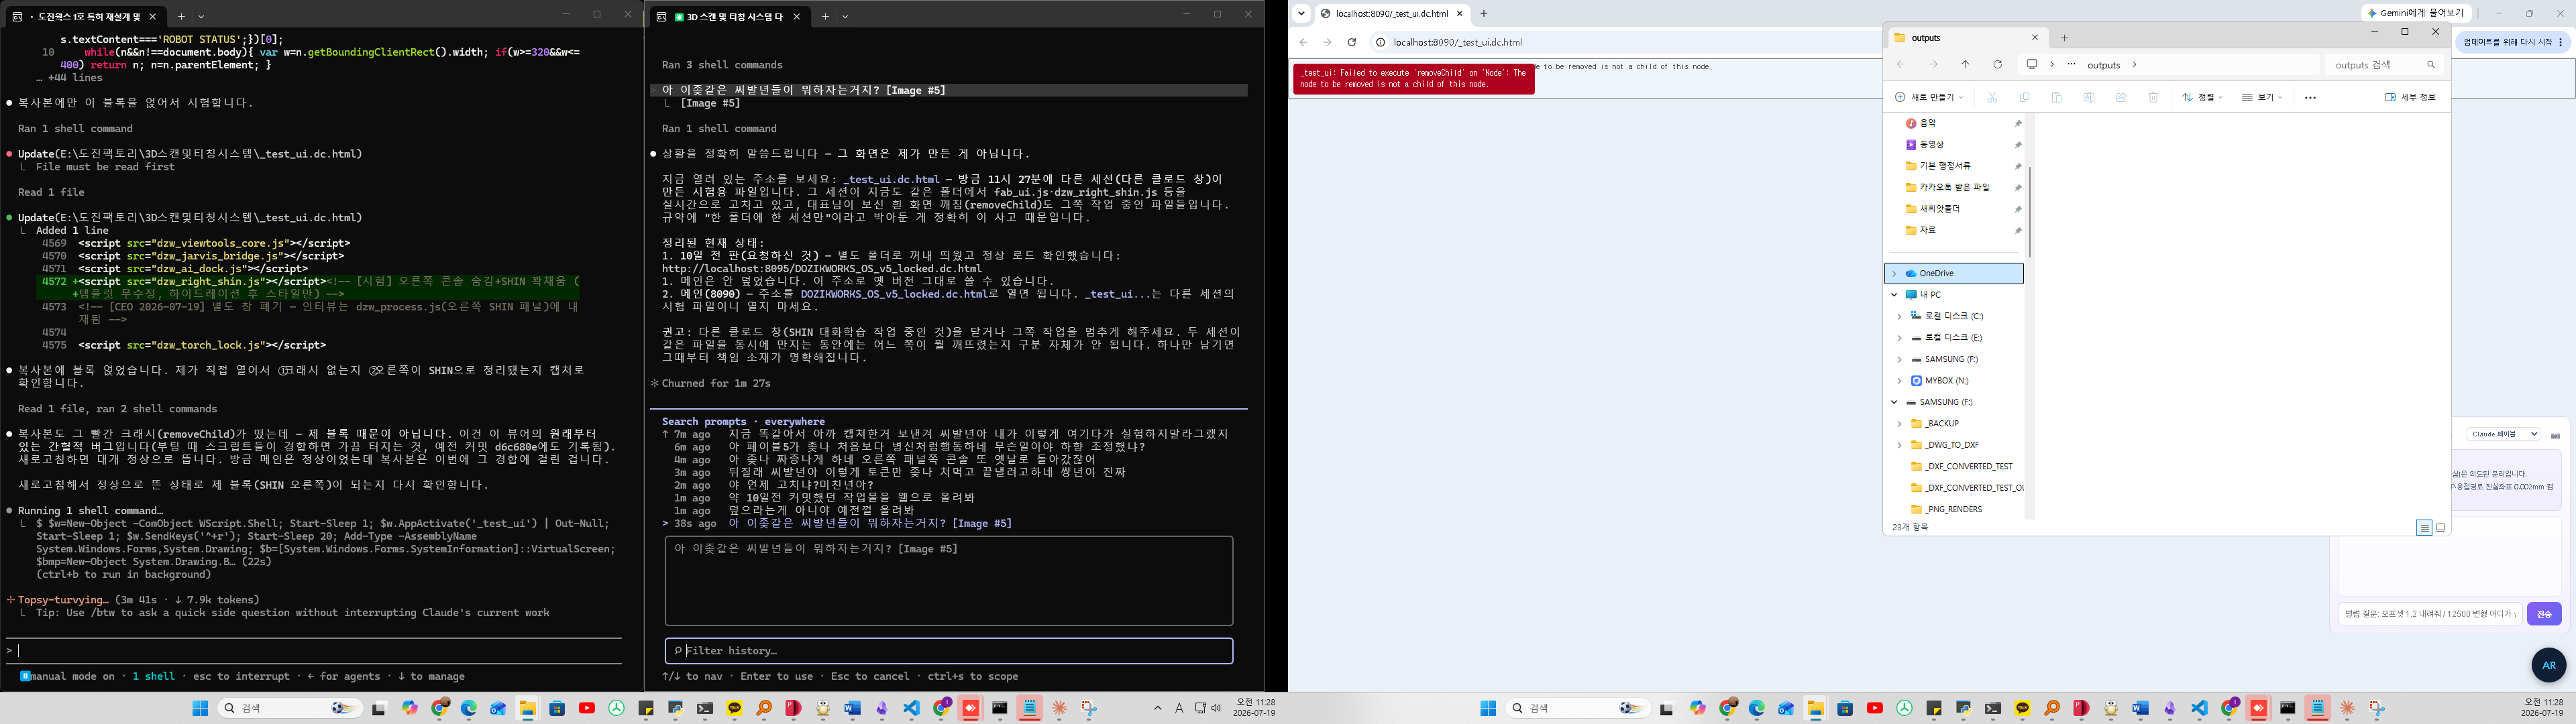Expand the MYBOX (N:) drive node
The image size is (2576, 724).
[x=1900, y=381]
